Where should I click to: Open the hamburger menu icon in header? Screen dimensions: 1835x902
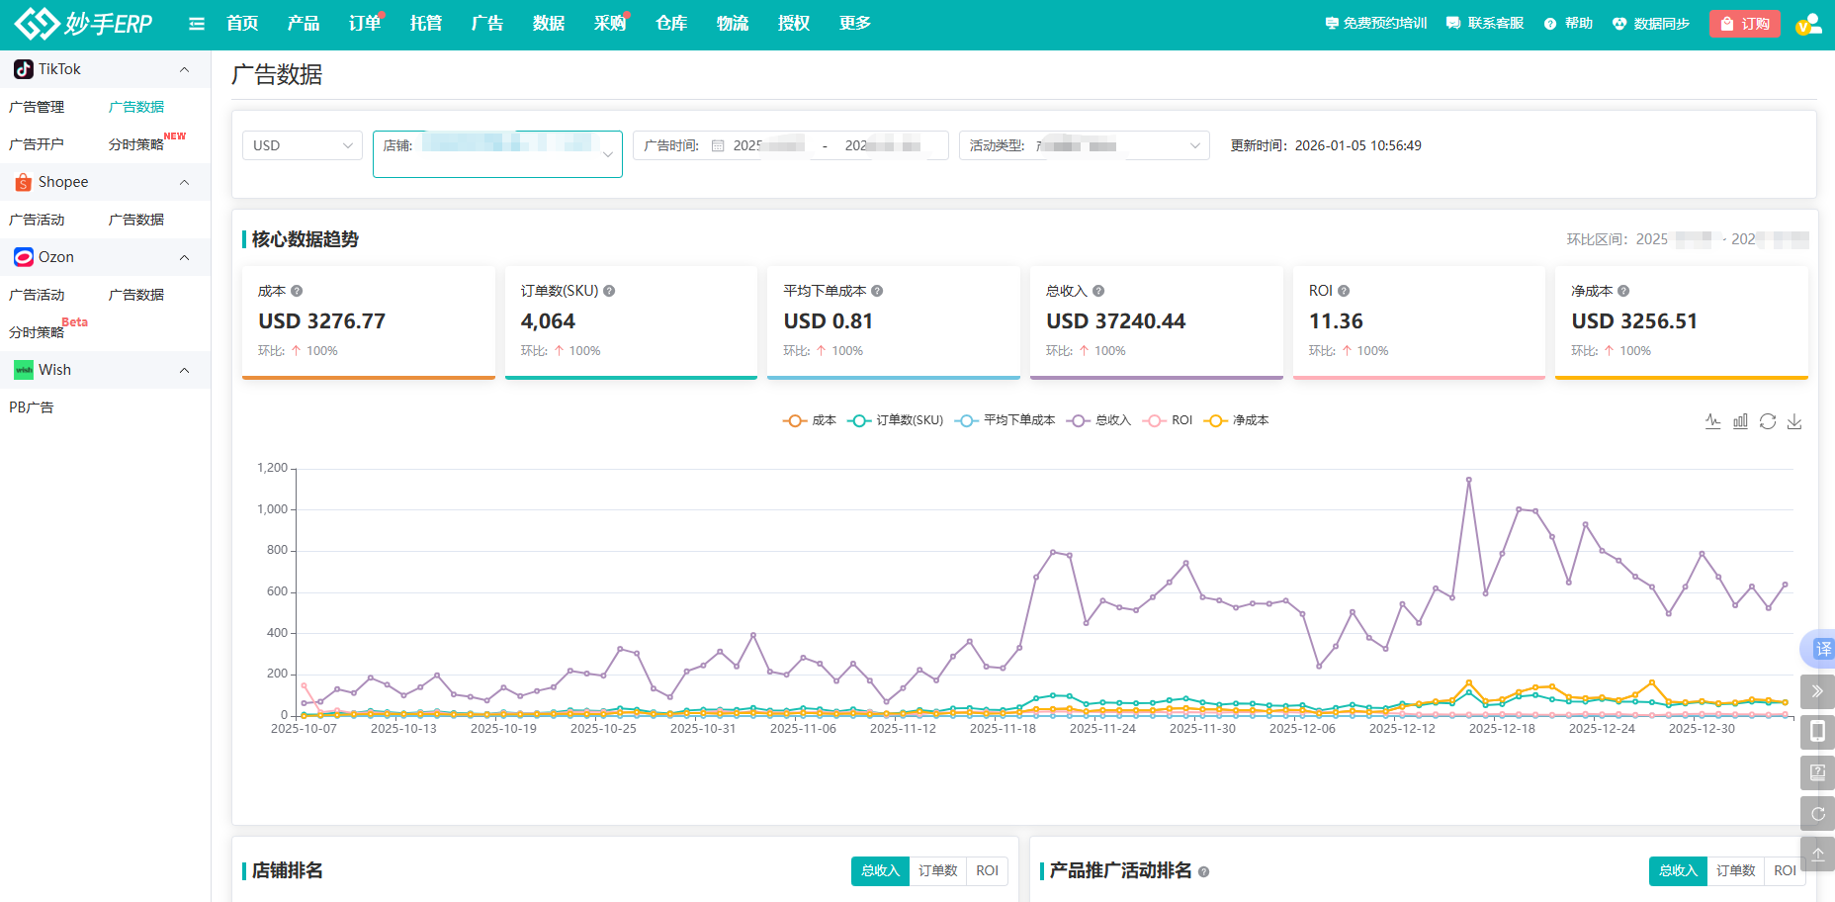coord(197,24)
